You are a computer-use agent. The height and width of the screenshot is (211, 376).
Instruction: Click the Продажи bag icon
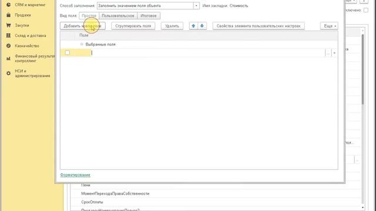8,15
